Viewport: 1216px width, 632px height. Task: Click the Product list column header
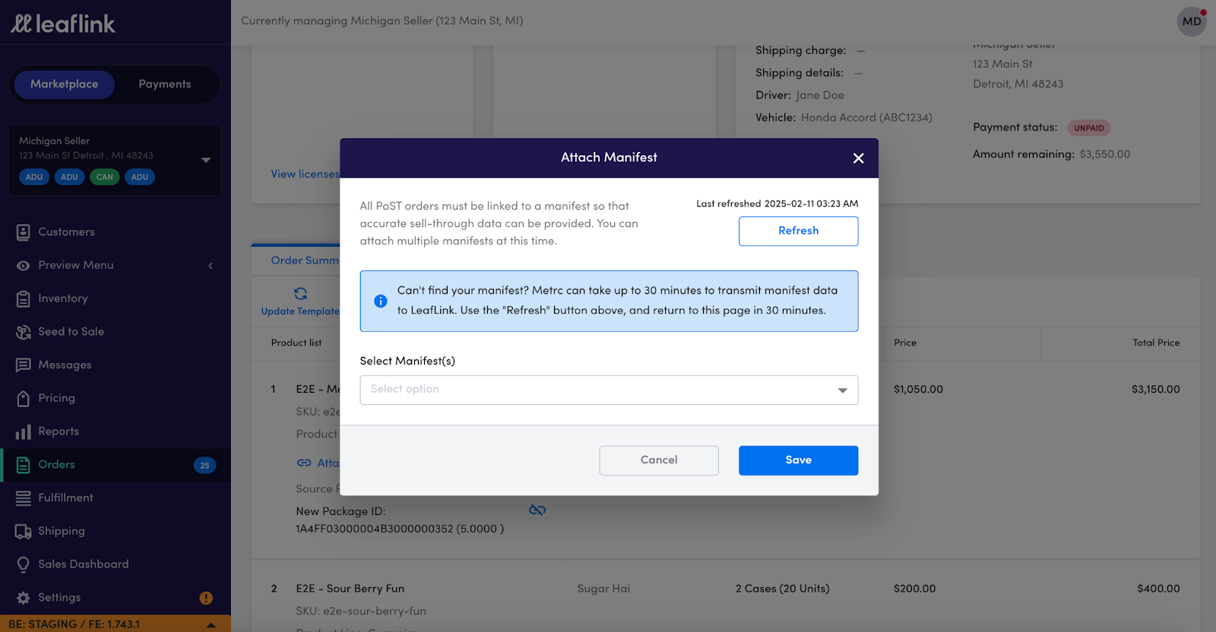click(x=296, y=343)
